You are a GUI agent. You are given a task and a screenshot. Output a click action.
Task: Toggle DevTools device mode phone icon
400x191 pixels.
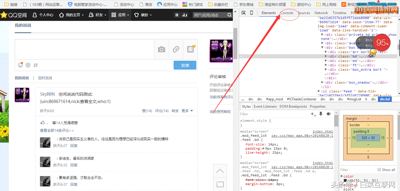251,13
